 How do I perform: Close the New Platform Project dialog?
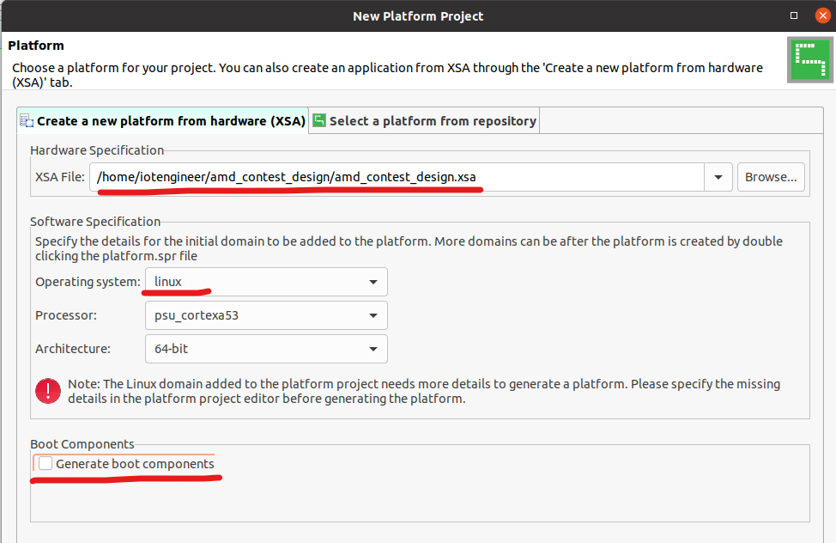[x=822, y=15]
